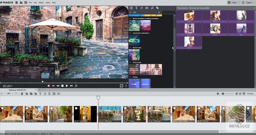Image resolution: width=256 pixels, height=135 pixels.
Task: Create a new project with the page icon
Action: tap(17, 2)
